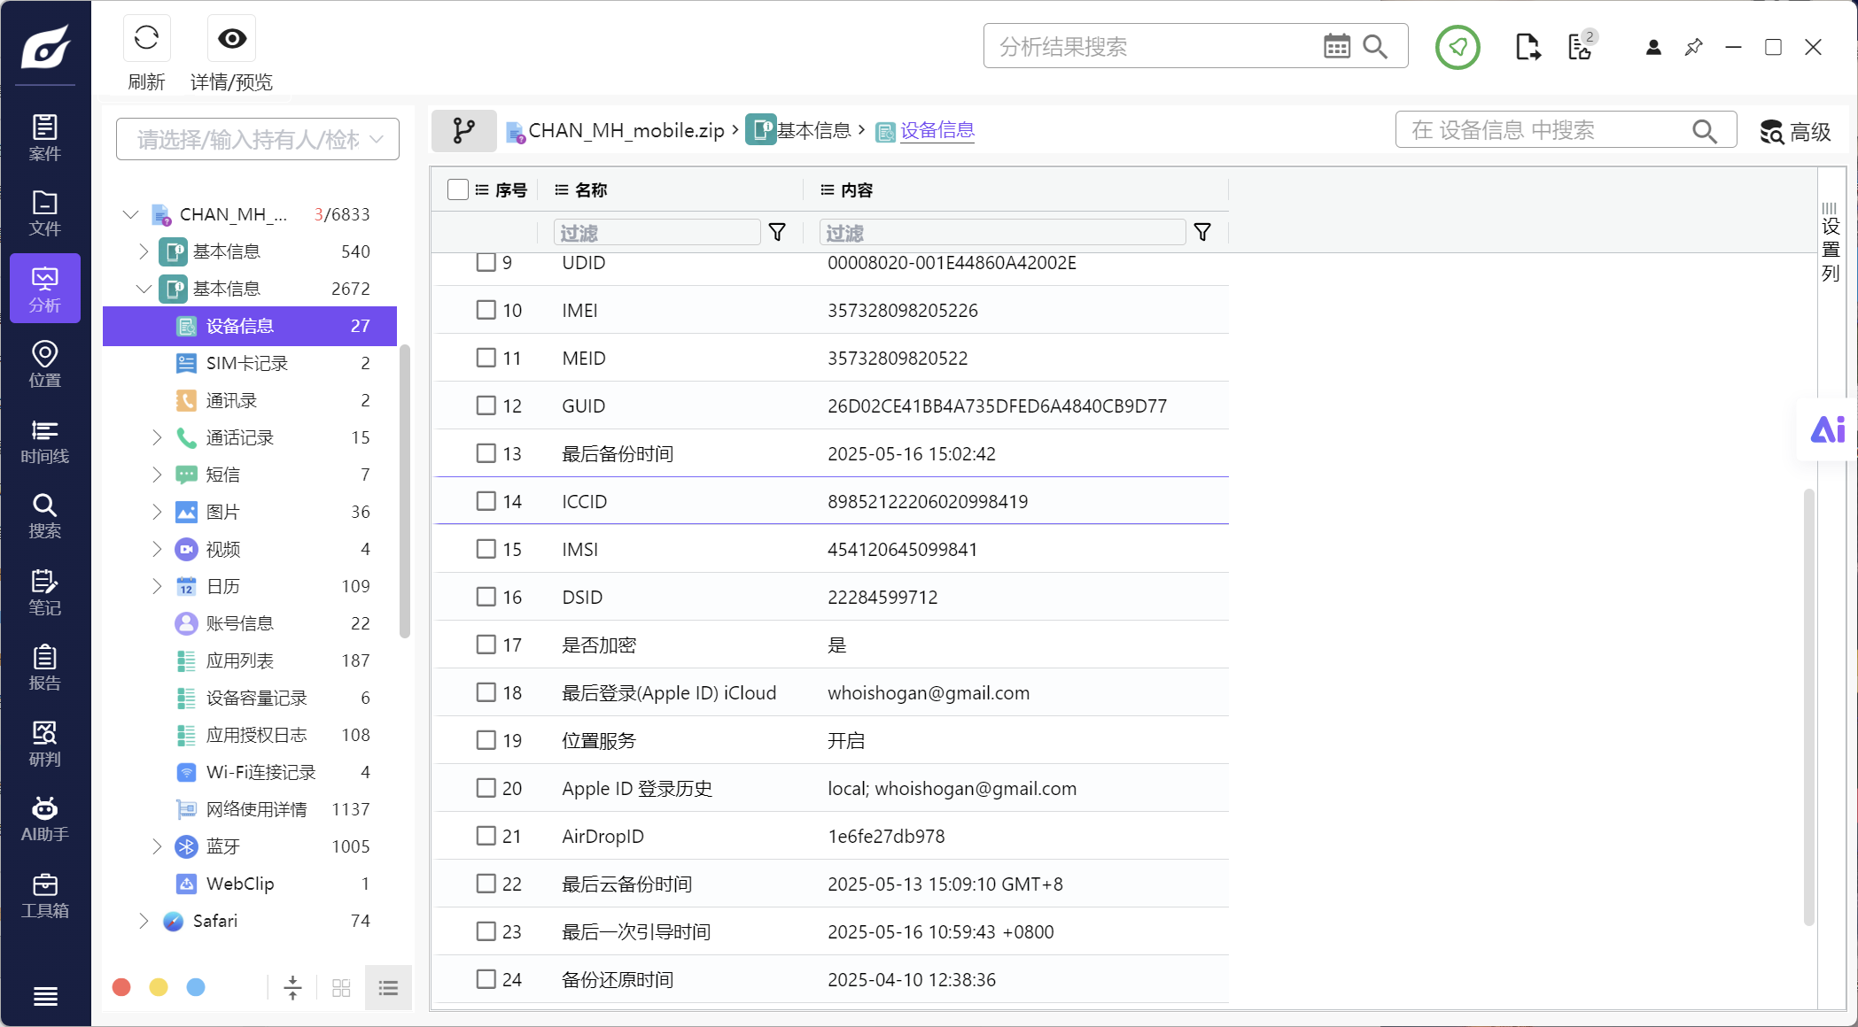This screenshot has width=1858, height=1027.
Task: Open CHAN_MH_mobile.zip in breadcrumb
Action: (x=626, y=131)
